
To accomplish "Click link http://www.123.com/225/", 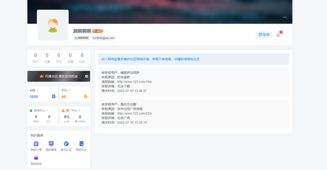I will [x=134, y=113].
